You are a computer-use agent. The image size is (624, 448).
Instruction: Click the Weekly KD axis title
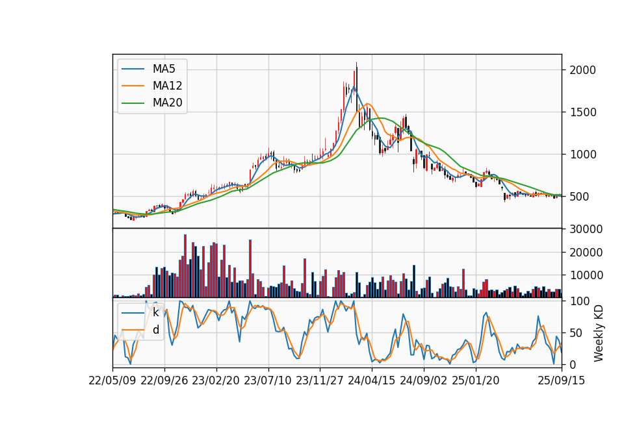coord(599,333)
